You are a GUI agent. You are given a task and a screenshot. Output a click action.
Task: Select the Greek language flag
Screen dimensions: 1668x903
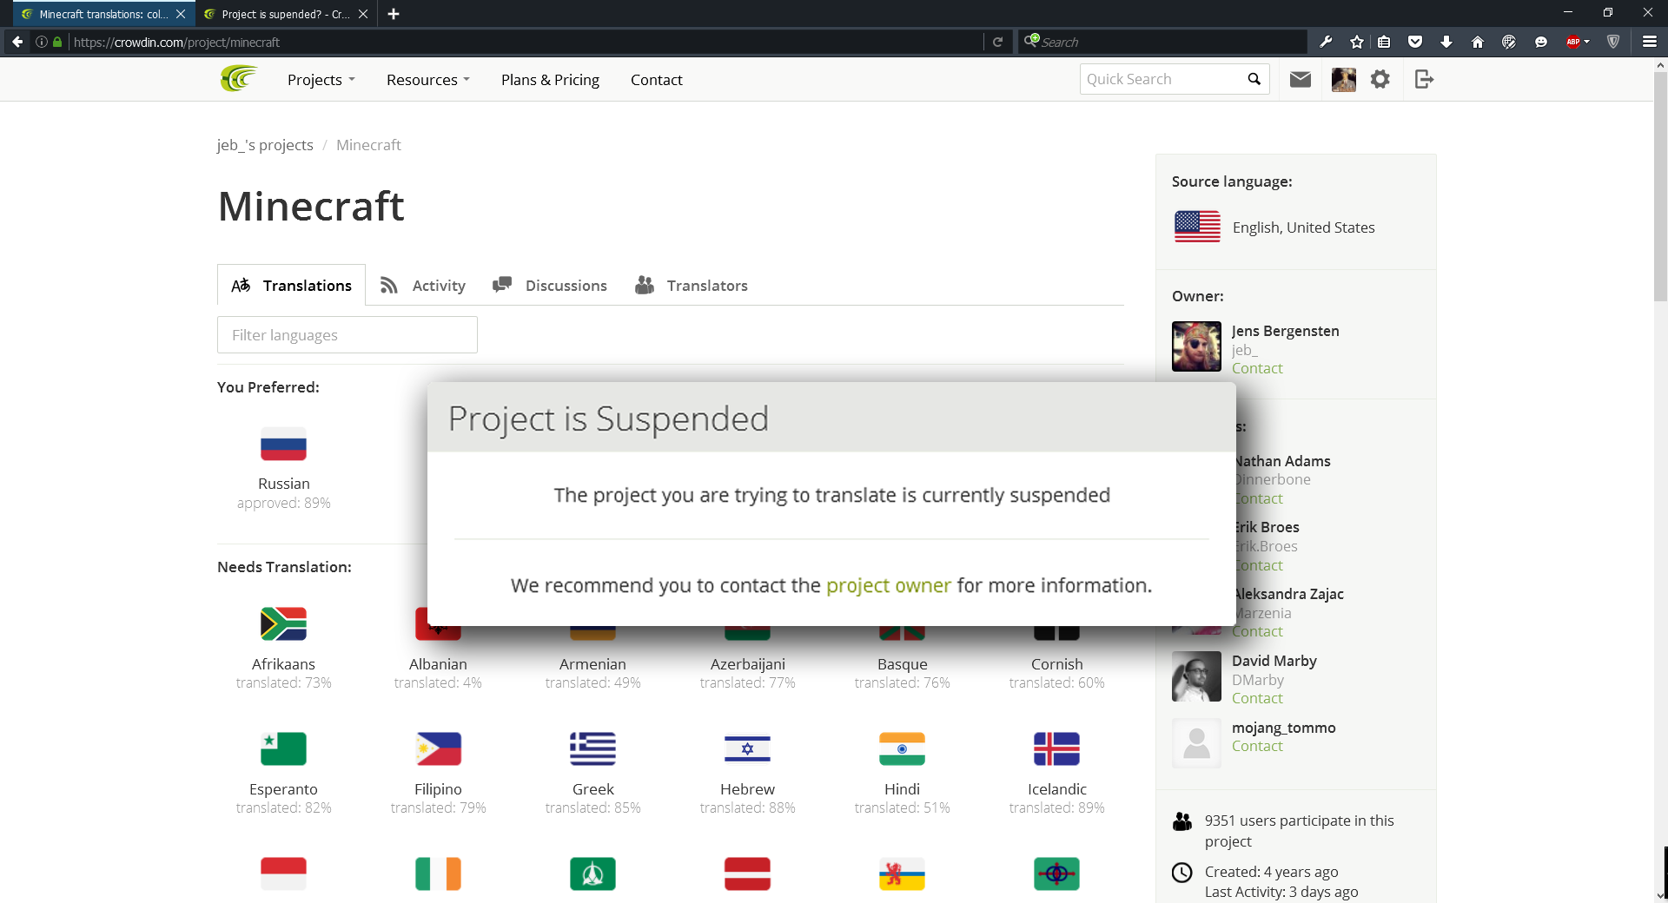[x=592, y=749]
